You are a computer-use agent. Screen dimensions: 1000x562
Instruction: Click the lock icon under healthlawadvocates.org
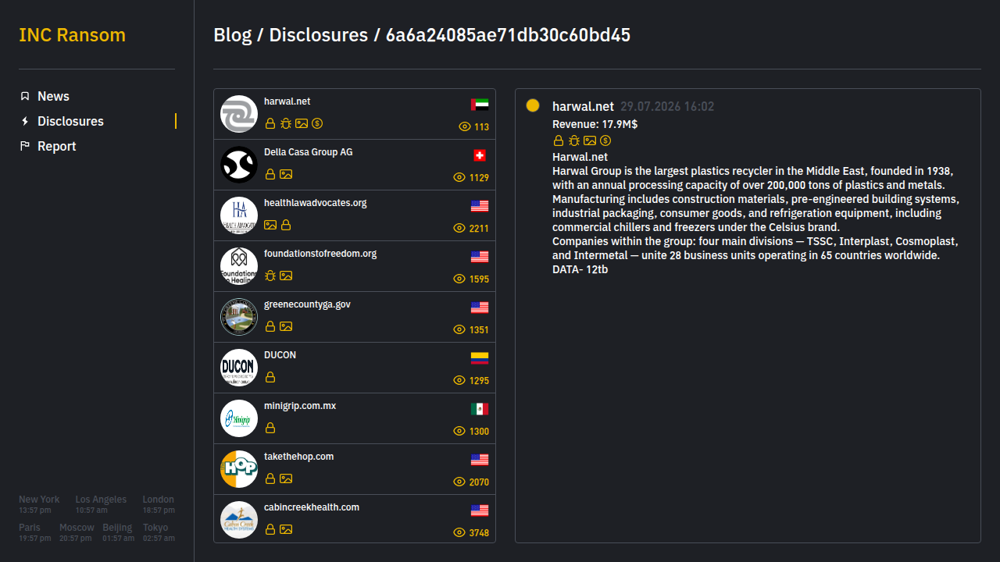(x=286, y=225)
